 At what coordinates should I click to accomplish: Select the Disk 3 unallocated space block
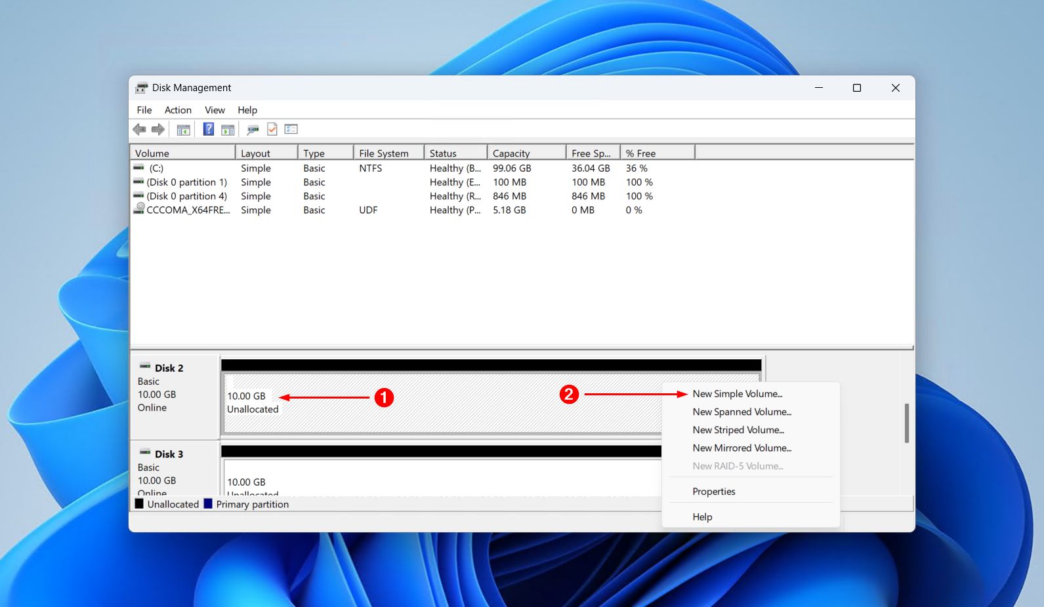(442, 477)
